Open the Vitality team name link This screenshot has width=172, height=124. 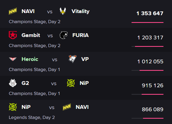[x=80, y=11]
